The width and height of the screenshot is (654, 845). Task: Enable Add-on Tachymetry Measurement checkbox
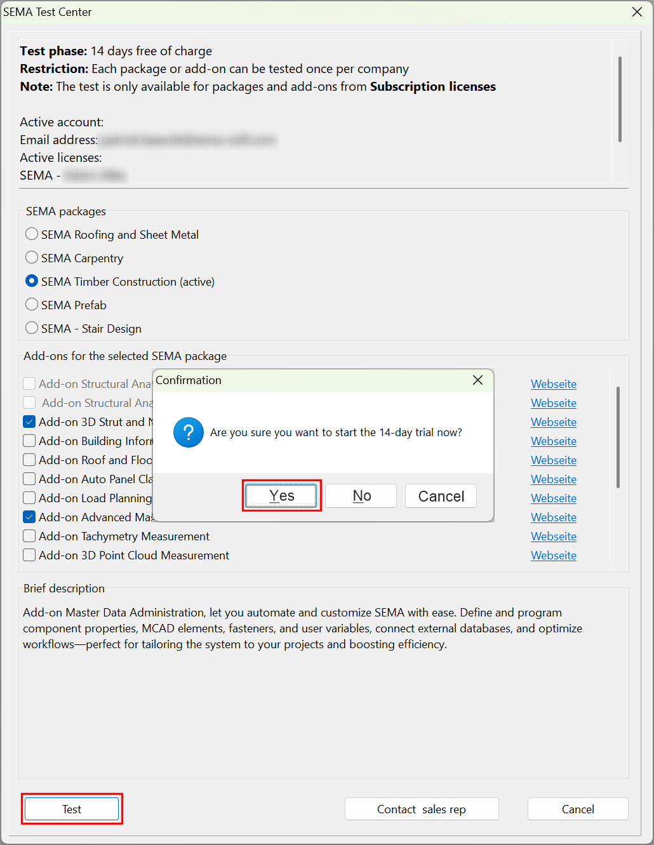(x=29, y=536)
